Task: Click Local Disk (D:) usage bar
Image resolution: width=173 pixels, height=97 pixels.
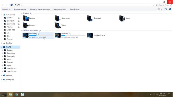Action: point(73,36)
